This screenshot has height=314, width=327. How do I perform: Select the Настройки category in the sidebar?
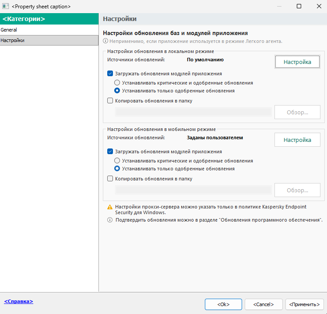pyautogui.click(x=49, y=40)
